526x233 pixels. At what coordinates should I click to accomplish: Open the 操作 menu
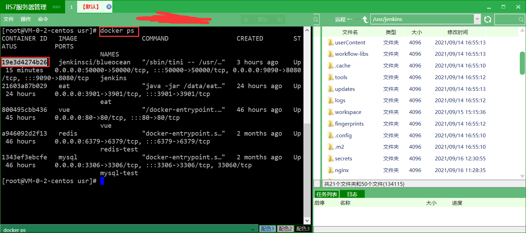(26, 19)
